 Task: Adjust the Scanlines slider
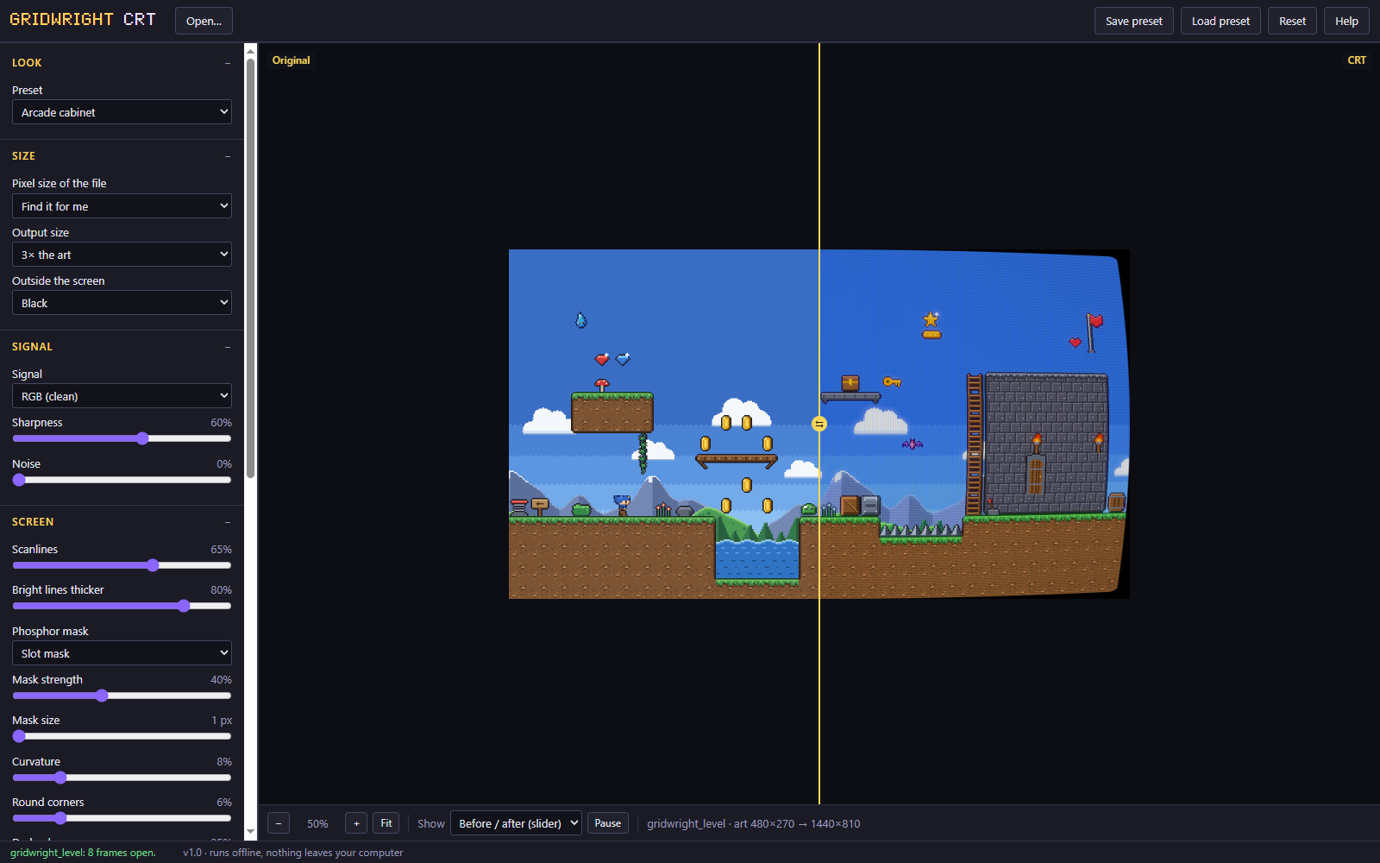pyautogui.click(x=122, y=565)
